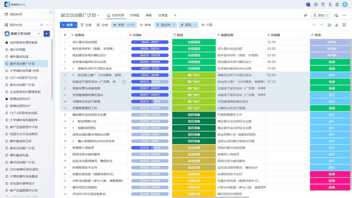Screen dimensions: 352x198
Task: Open the statistics chart panel icon
Action: click(329, 25)
